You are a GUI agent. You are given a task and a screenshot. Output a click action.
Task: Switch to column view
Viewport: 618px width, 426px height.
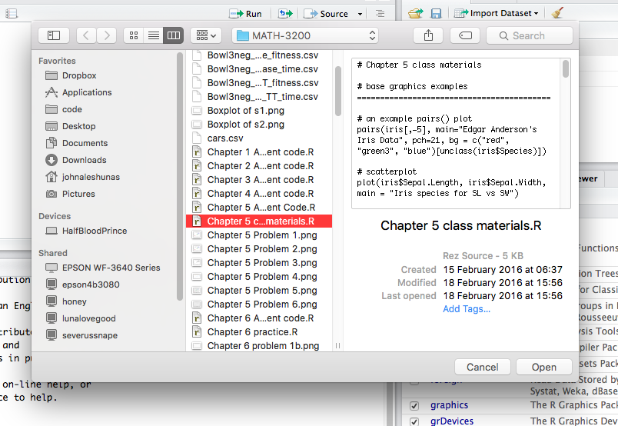(x=174, y=35)
